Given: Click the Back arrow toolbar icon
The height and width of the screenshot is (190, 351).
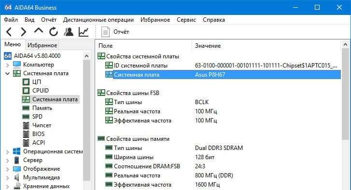Looking at the screenshot, I should pyautogui.click(x=9, y=32).
